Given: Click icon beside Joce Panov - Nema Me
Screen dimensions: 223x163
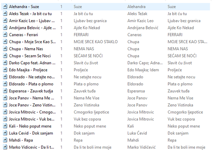Looking at the screenshot, I should click(x=5, y=98).
